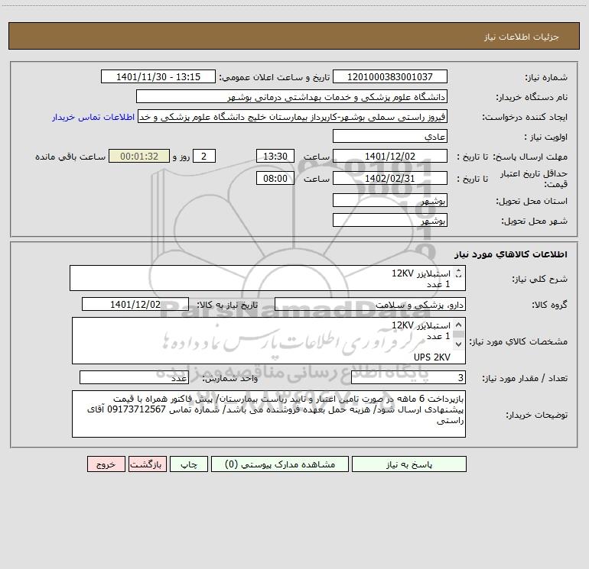The height and width of the screenshot is (569, 589).
Task: Click the response deadline date 1401/12/02 field
Action: pos(390,156)
